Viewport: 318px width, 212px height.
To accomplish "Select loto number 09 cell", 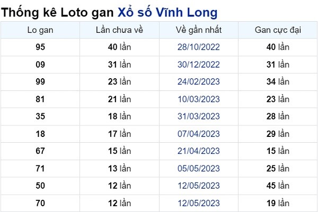I will click(x=40, y=64).
